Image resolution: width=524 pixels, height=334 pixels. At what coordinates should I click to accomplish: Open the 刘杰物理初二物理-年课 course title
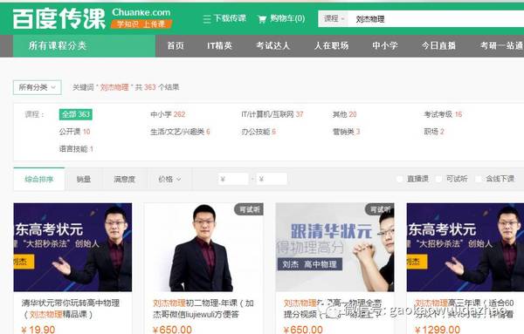203,309
